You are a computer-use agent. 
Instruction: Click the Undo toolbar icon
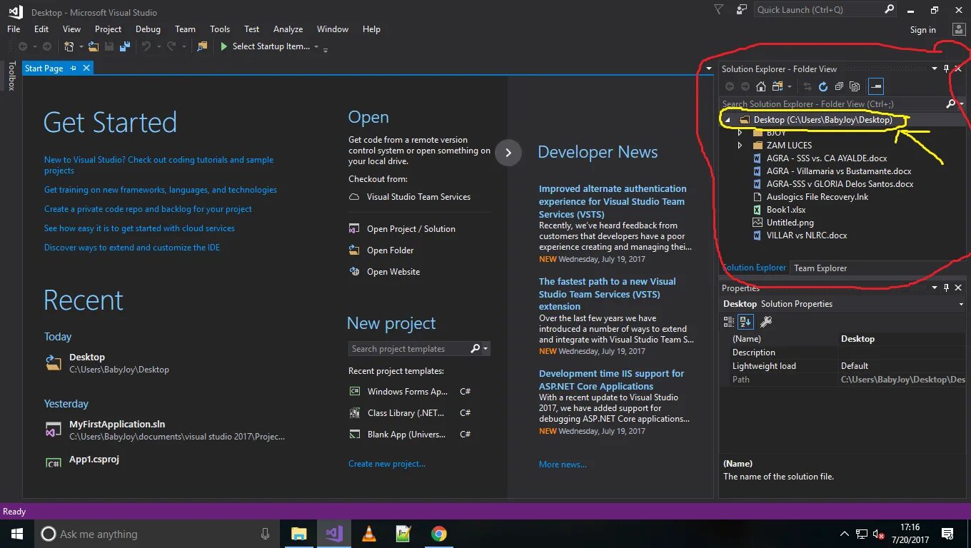point(146,46)
